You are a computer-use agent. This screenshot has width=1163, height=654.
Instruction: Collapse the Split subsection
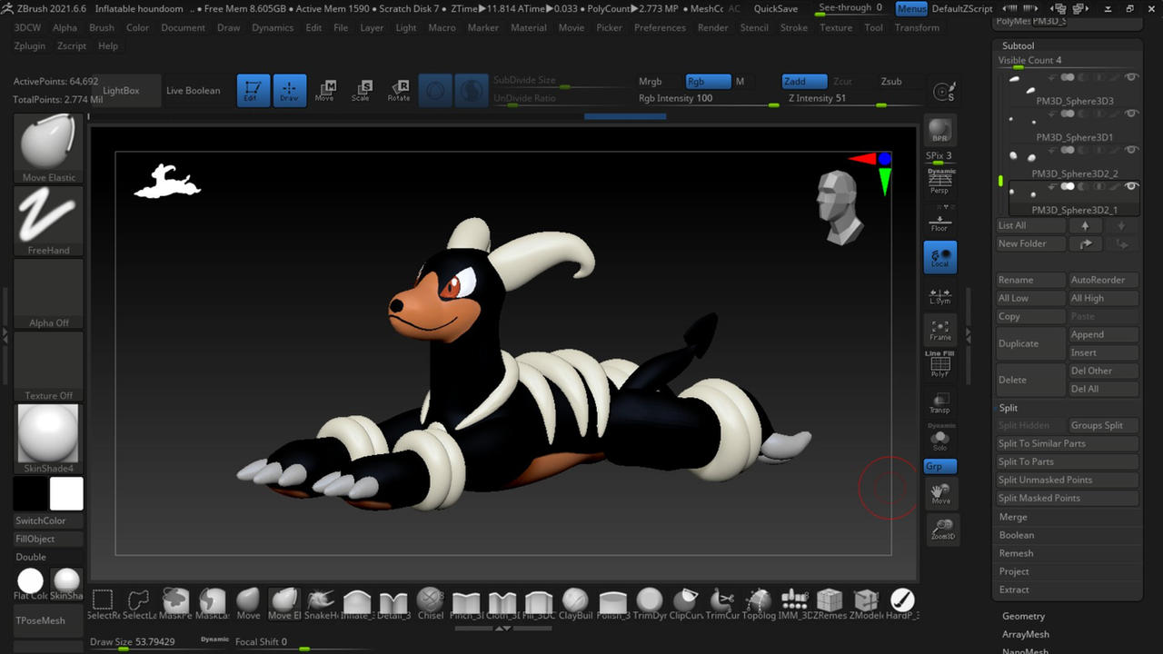1009,408
